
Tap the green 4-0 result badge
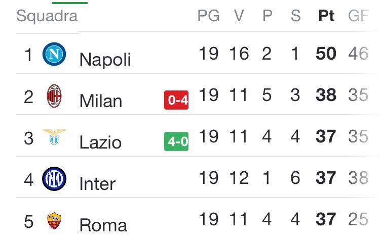click(x=176, y=141)
